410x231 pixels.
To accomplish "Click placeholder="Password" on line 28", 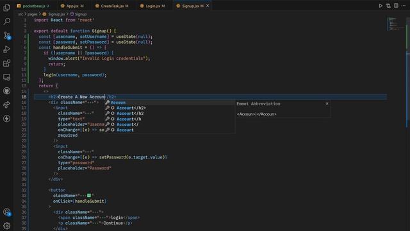I will (85, 168).
